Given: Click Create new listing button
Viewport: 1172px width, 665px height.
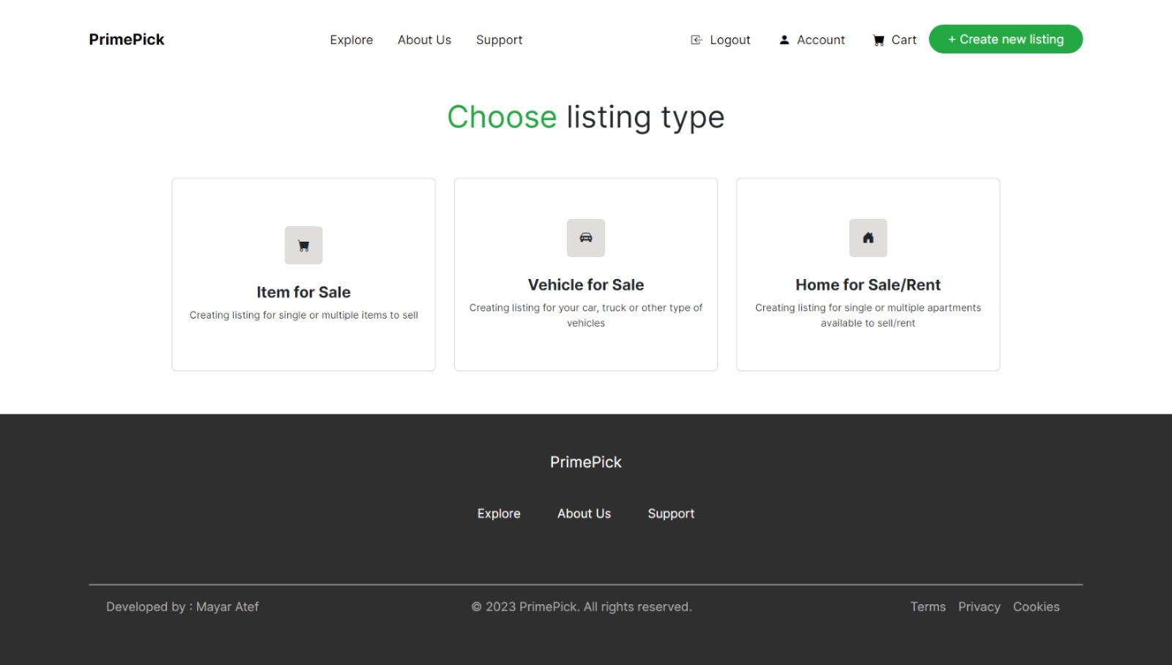Looking at the screenshot, I should click(x=1005, y=39).
